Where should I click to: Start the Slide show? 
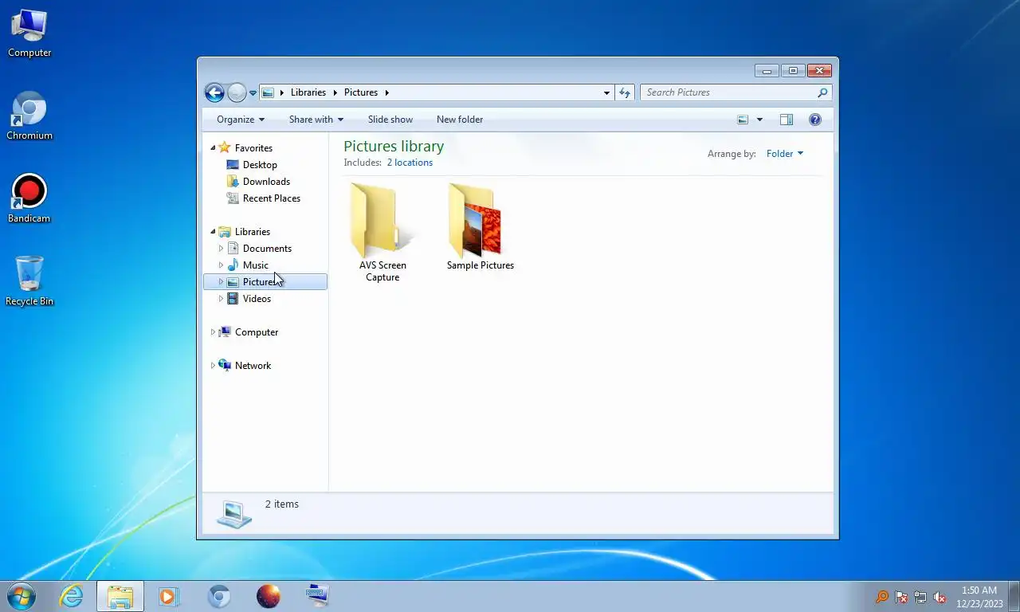point(390,120)
